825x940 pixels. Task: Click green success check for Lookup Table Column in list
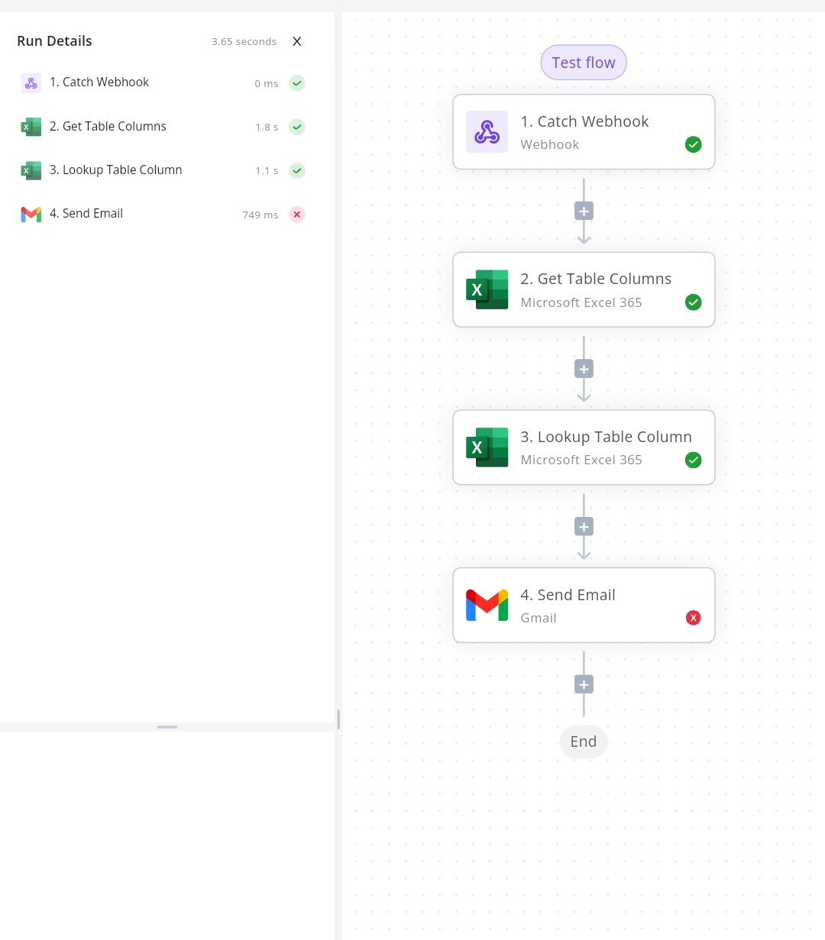click(x=297, y=170)
